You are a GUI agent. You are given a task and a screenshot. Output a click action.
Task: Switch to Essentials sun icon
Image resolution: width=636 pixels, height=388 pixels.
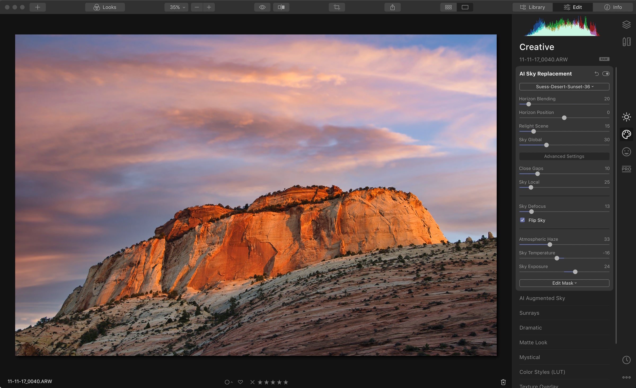click(x=626, y=117)
